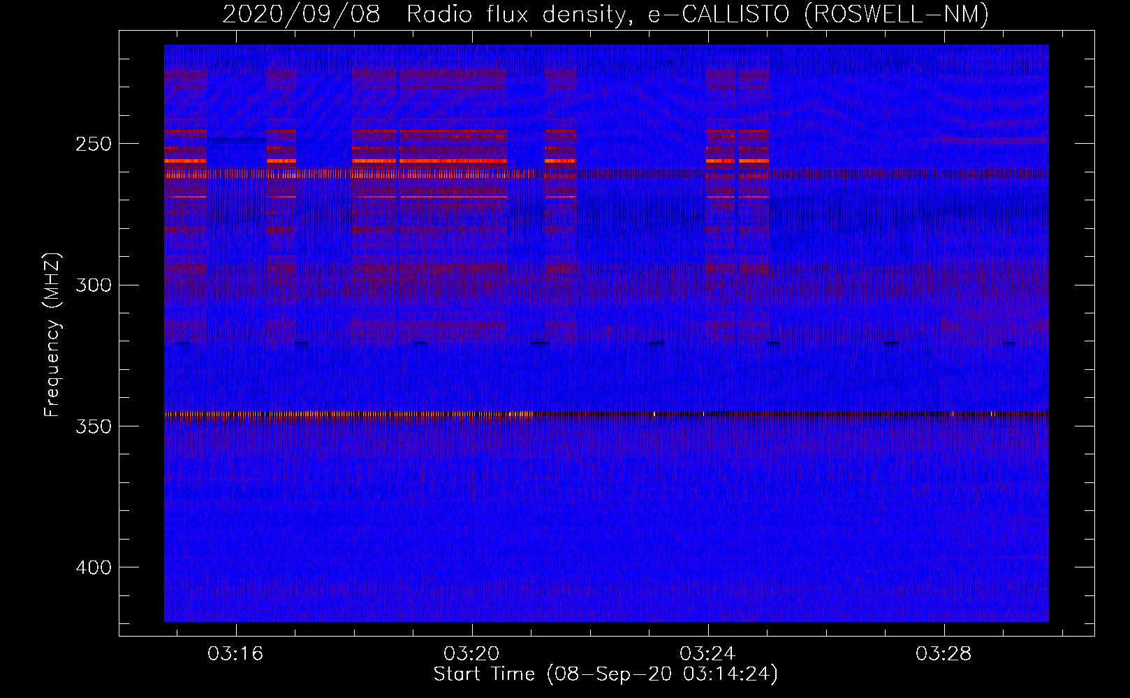Click the 03:16 time axis label

pos(235,654)
